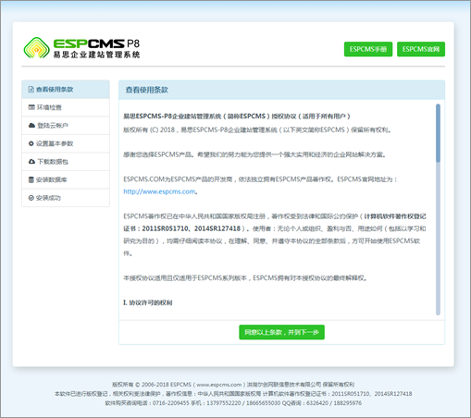Click the lower scrollbar track of the license

(x=438, y=239)
